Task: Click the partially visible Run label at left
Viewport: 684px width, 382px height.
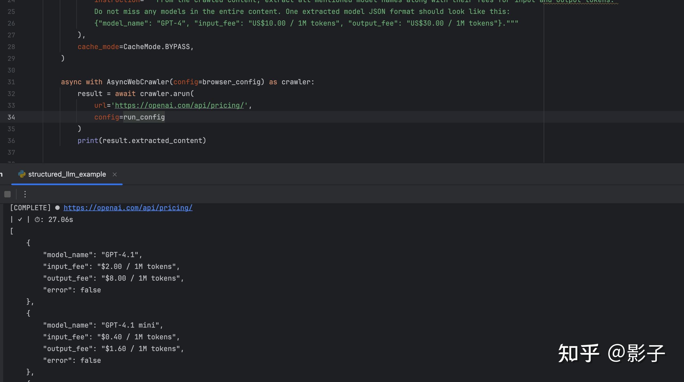Action: click(x=1, y=174)
